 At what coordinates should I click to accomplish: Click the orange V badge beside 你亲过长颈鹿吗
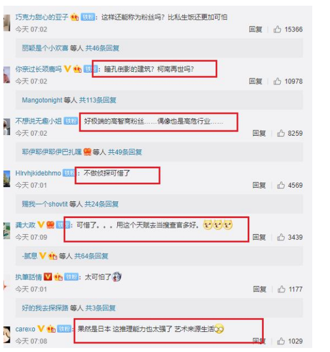(x=67, y=69)
